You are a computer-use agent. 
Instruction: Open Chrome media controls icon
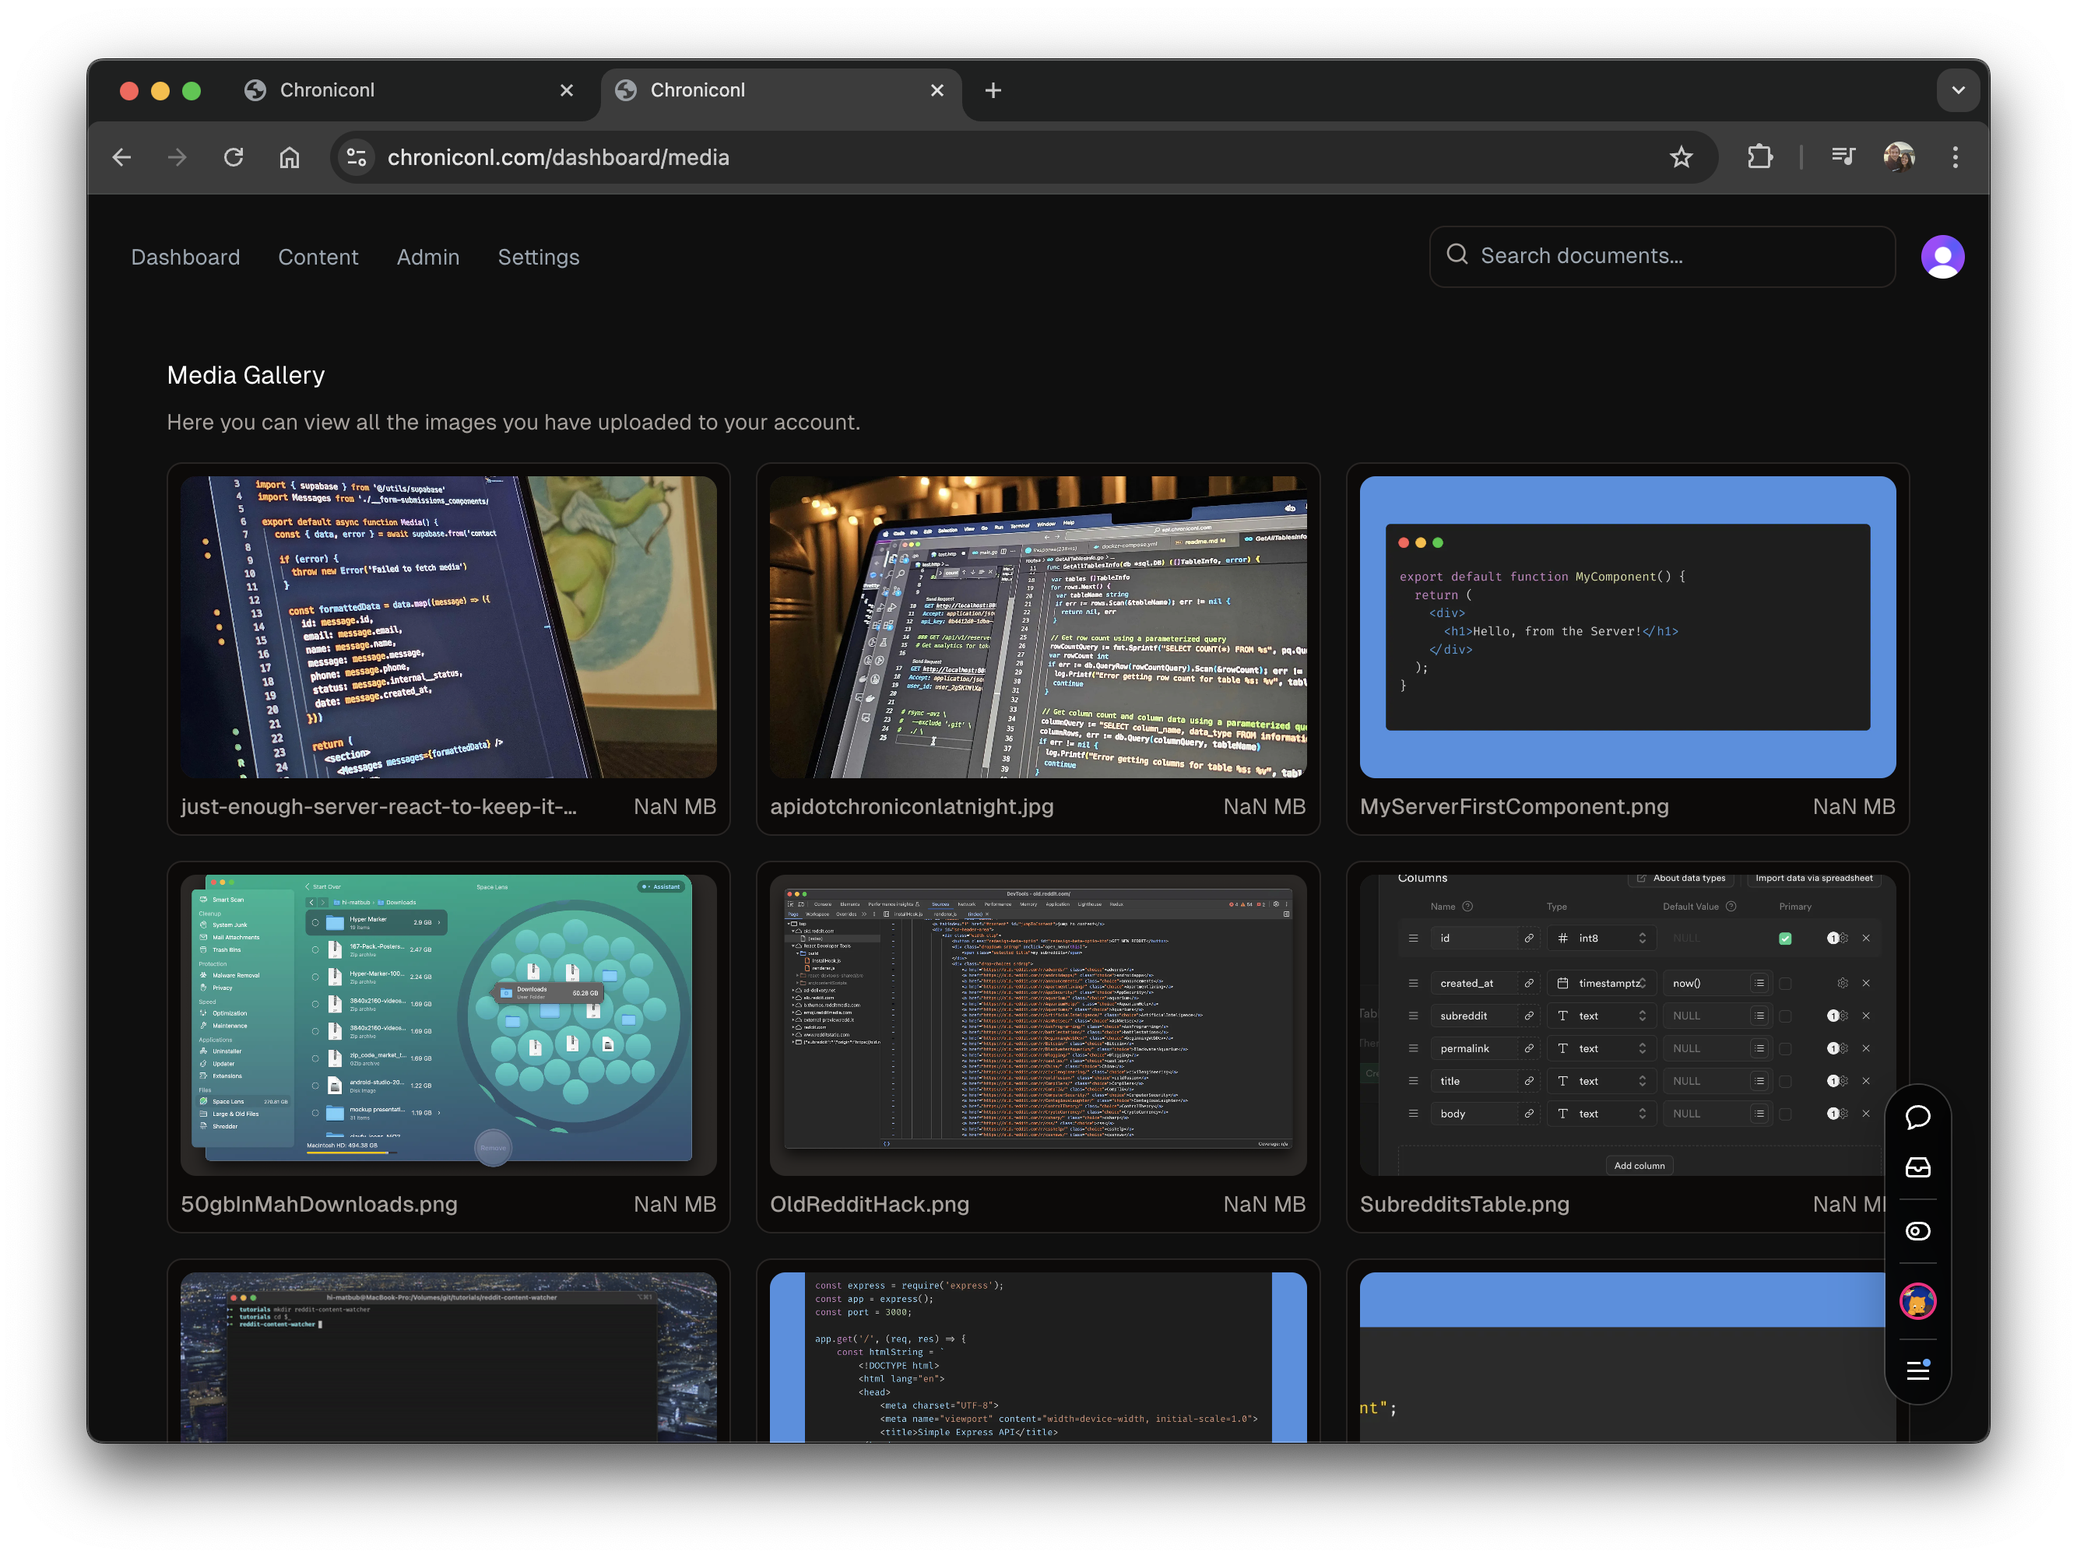pyautogui.click(x=1843, y=158)
